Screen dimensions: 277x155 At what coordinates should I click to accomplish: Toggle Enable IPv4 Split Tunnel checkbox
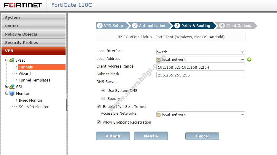99,106
